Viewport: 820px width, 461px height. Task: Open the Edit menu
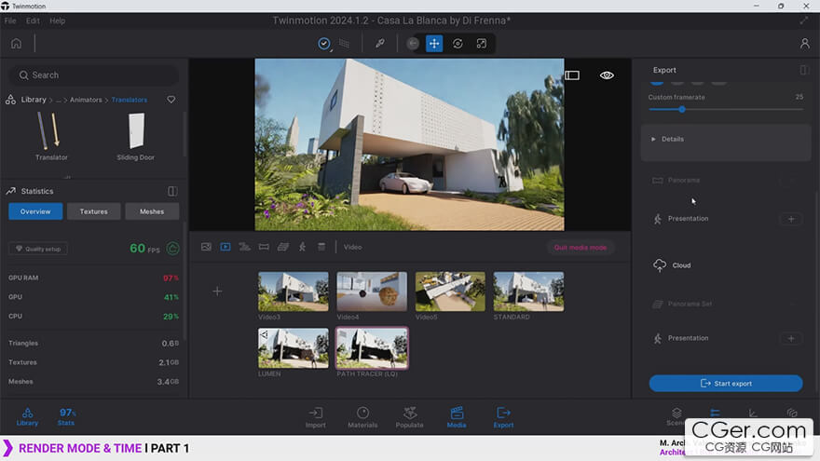click(x=33, y=20)
